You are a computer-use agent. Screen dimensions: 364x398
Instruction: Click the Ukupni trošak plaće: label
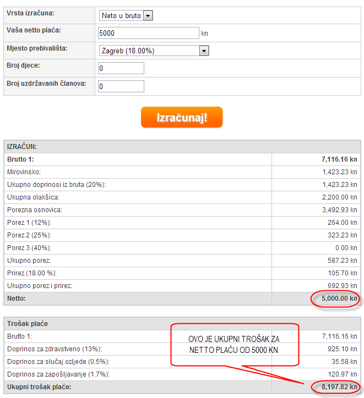39,387
